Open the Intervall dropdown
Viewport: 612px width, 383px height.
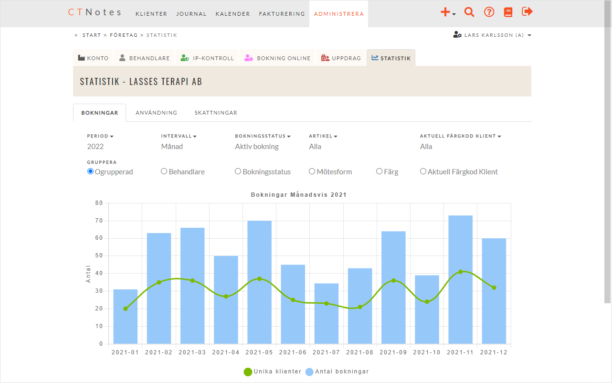click(x=179, y=136)
